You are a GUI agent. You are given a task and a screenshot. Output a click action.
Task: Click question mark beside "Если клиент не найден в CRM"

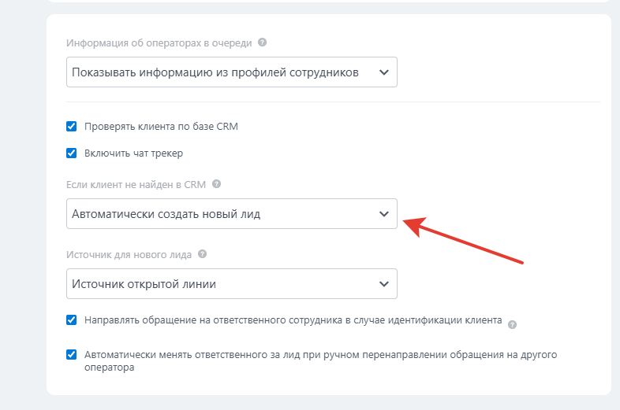216,184
